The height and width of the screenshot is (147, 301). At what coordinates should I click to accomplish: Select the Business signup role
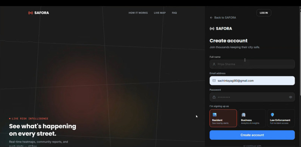pyautogui.click(x=252, y=118)
